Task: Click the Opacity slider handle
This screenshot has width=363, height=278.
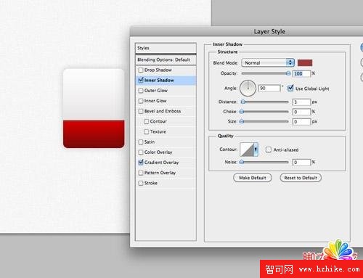Action: [x=288, y=73]
